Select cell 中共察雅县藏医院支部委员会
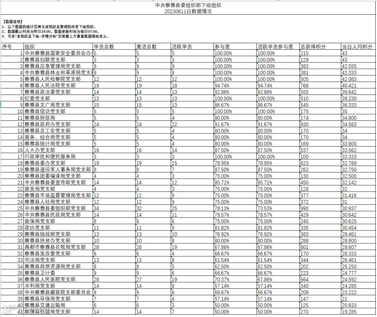The width and height of the screenshot is (377, 317). point(58,293)
